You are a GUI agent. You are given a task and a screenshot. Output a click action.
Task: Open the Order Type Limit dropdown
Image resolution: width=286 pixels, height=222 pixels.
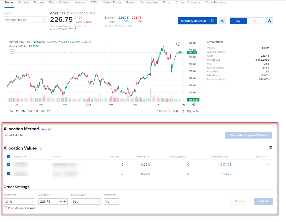pyautogui.click(x=19, y=202)
